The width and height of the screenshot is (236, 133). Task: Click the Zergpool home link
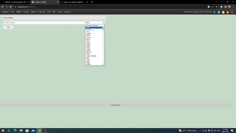coord(5,12)
